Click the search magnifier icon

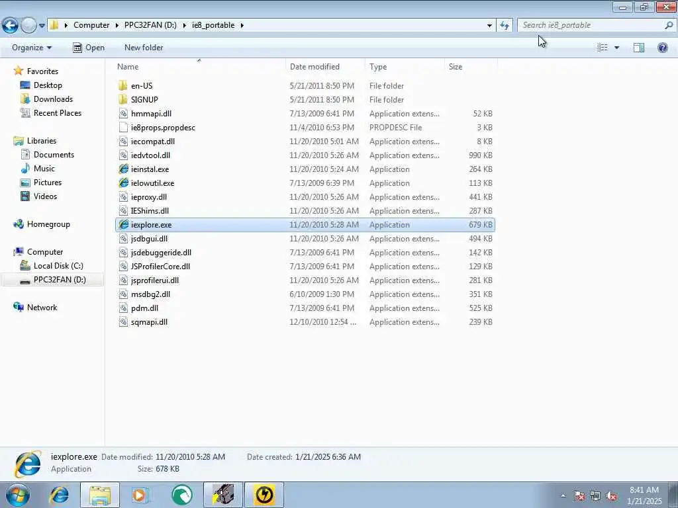tap(669, 25)
